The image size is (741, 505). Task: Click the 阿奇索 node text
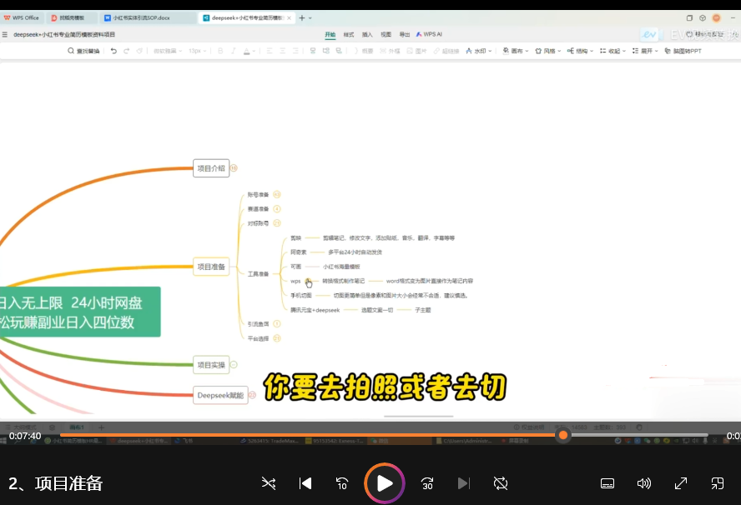[x=298, y=252]
